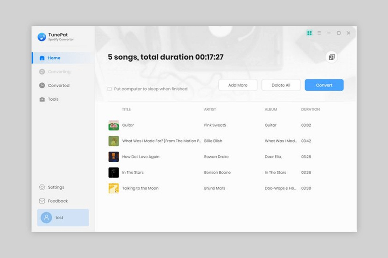Click the title Talking to the Moon
388x258 pixels.
[140, 188]
